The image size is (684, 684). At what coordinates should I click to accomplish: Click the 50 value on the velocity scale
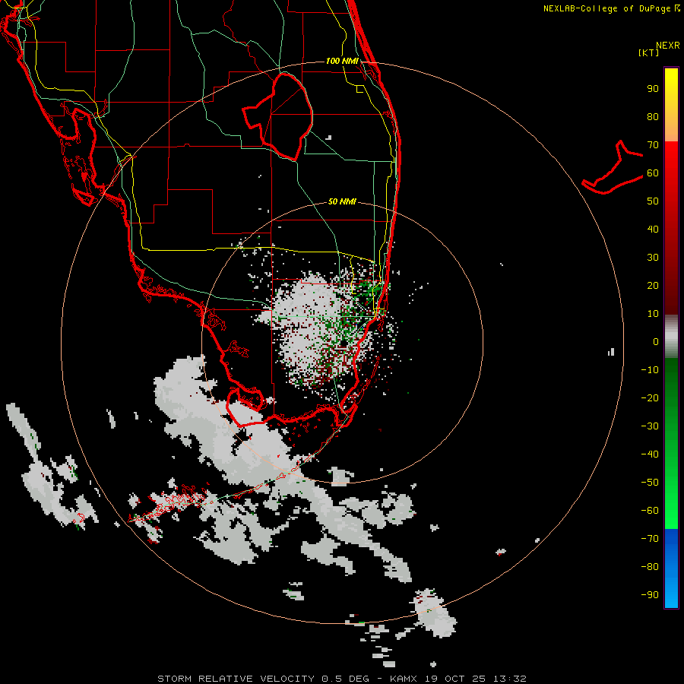[x=653, y=201]
